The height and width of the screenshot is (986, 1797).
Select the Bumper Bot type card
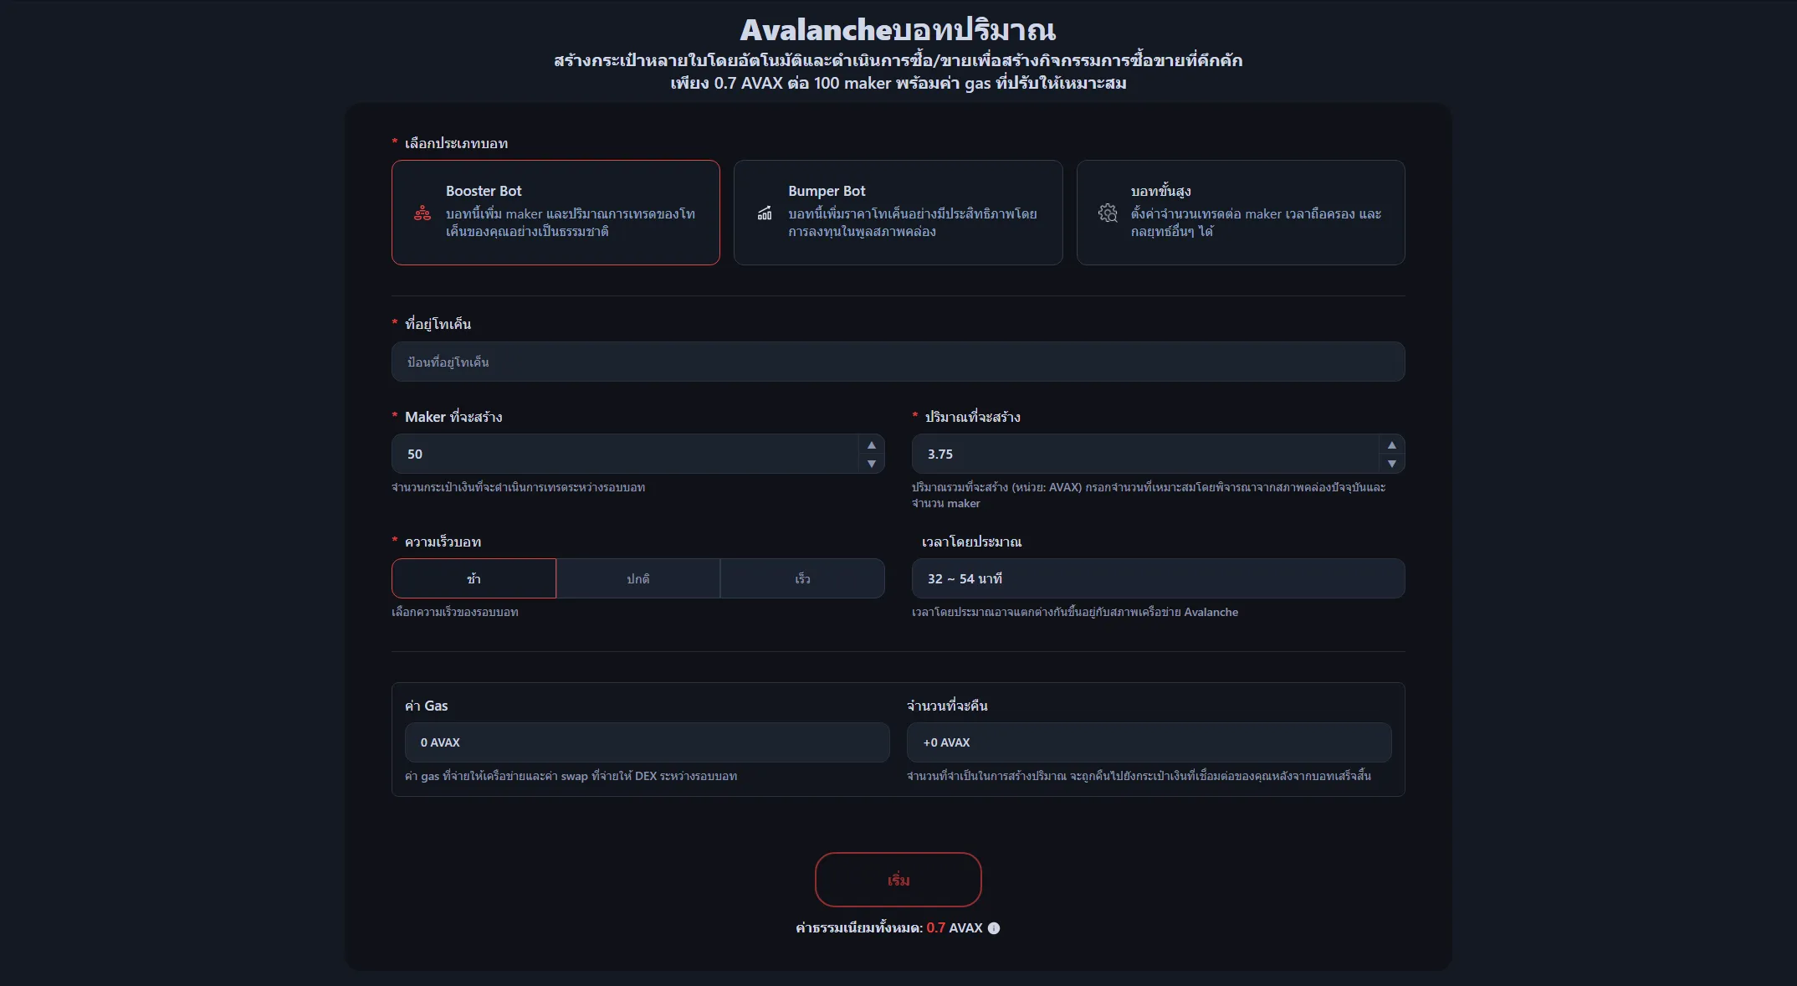(898, 213)
